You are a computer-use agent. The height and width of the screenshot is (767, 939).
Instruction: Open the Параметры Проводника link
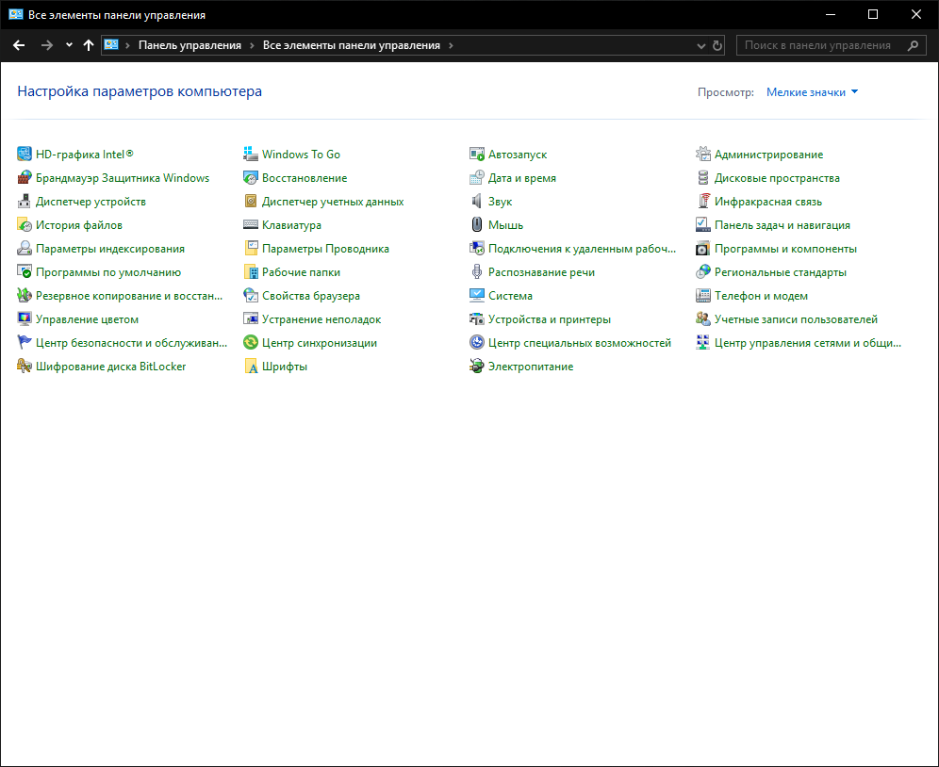325,249
